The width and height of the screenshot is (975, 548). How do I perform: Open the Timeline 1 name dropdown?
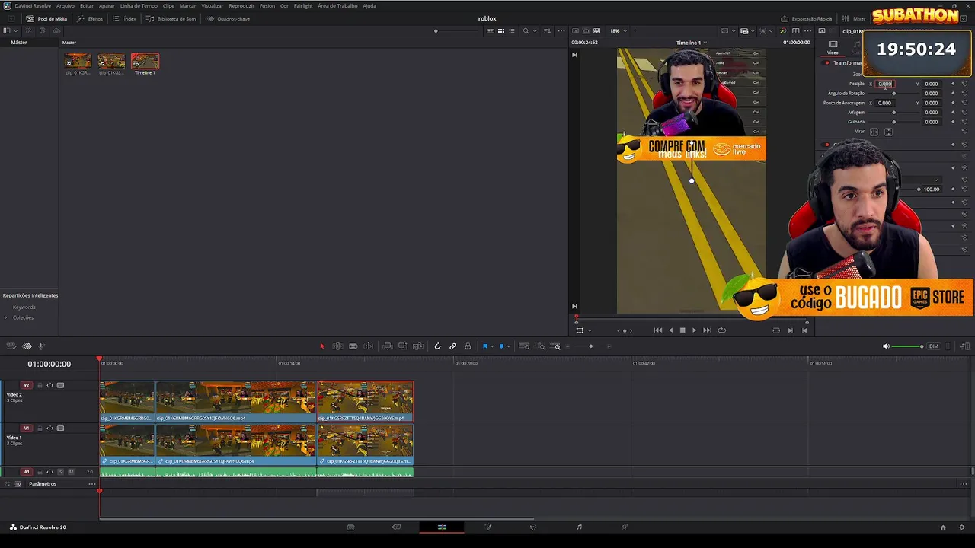[x=692, y=43]
